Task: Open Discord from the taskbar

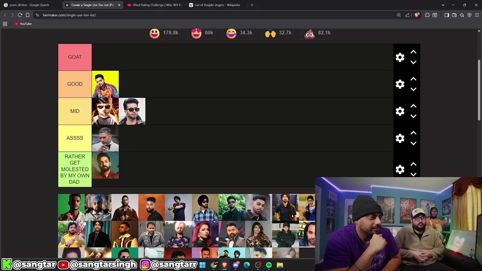Action: [236, 265]
